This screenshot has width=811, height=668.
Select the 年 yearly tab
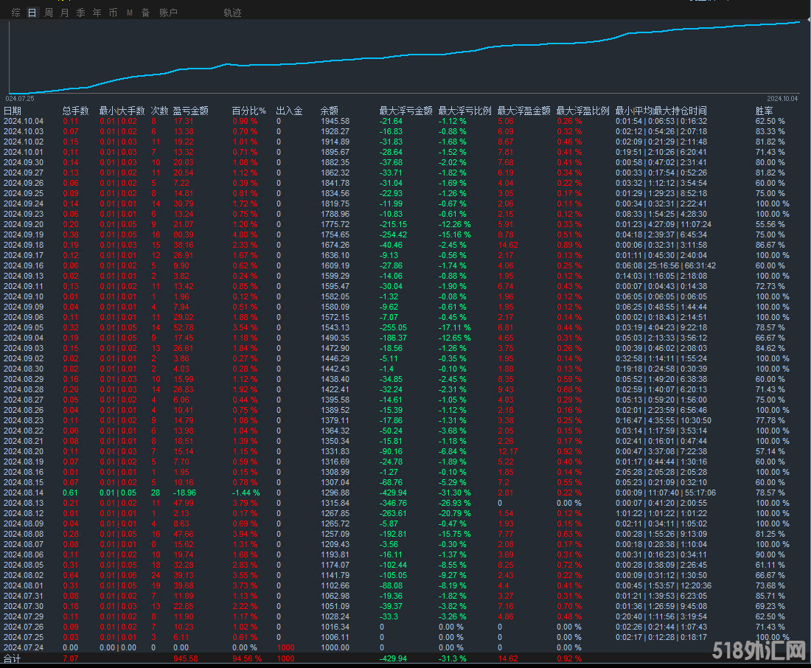click(x=97, y=13)
